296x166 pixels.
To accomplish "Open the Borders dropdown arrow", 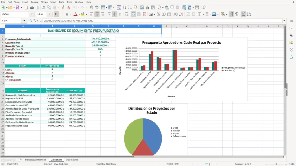I will pos(203,14).
